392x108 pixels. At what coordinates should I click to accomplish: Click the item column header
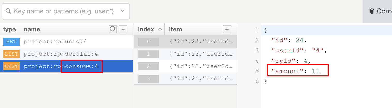pos(176,29)
